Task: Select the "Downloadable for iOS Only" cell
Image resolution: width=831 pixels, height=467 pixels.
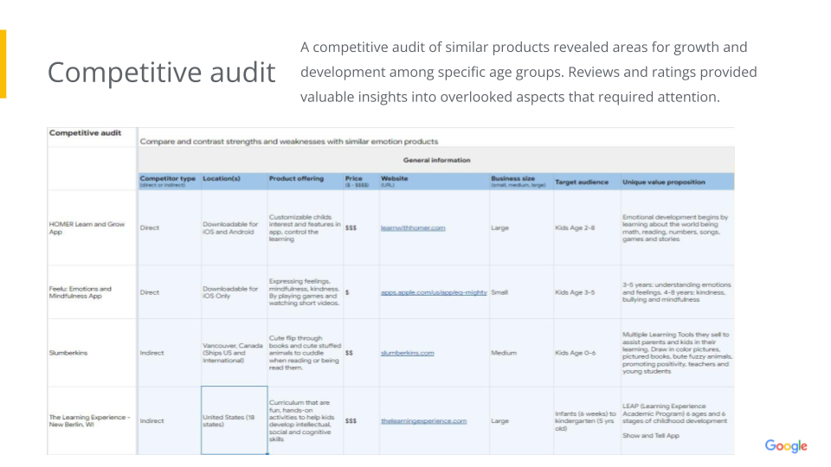Action: click(x=230, y=292)
